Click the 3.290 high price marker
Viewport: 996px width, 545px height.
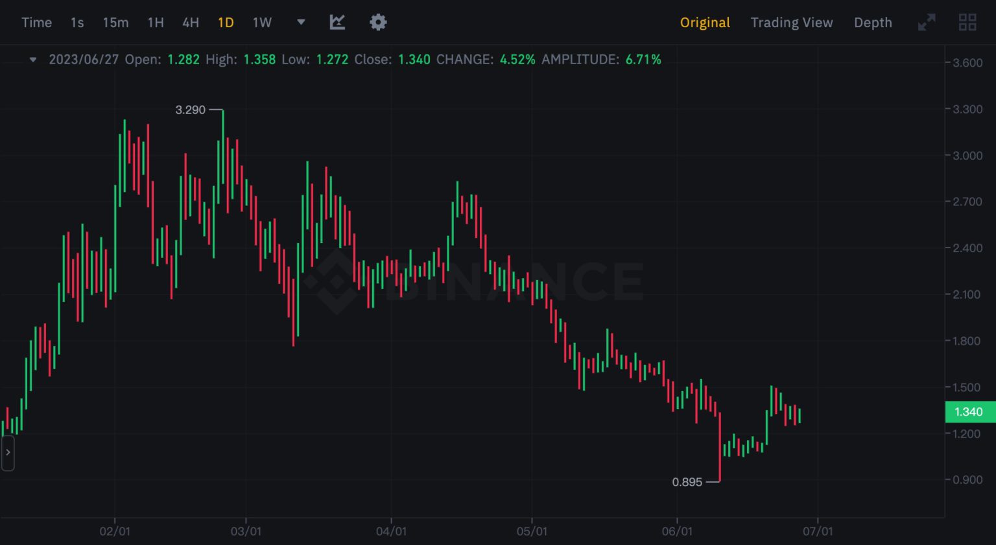pyautogui.click(x=190, y=110)
